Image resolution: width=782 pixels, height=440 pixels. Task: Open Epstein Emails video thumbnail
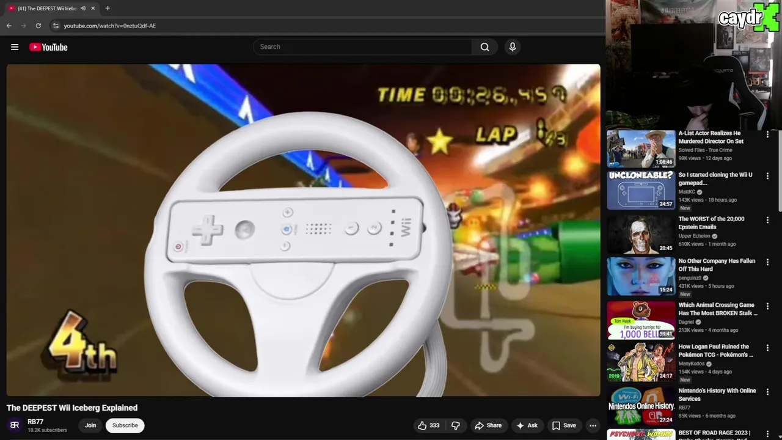click(x=641, y=234)
